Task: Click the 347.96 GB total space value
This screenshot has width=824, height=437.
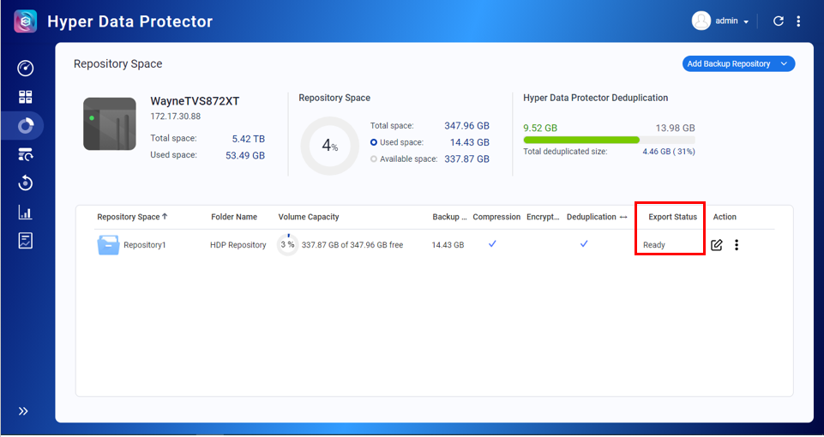Action: pos(466,126)
